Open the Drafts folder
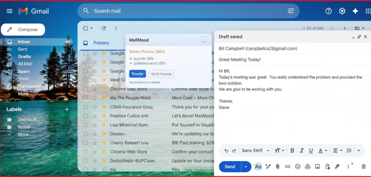This screenshot has width=371, height=177. pyautogui.click(x=24, y=57)
